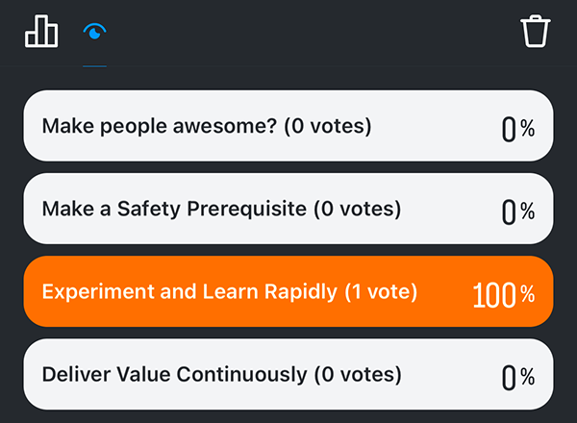577x423 pixels.
Task: Delete the poll with the trash icon
Action: (536, 31)
